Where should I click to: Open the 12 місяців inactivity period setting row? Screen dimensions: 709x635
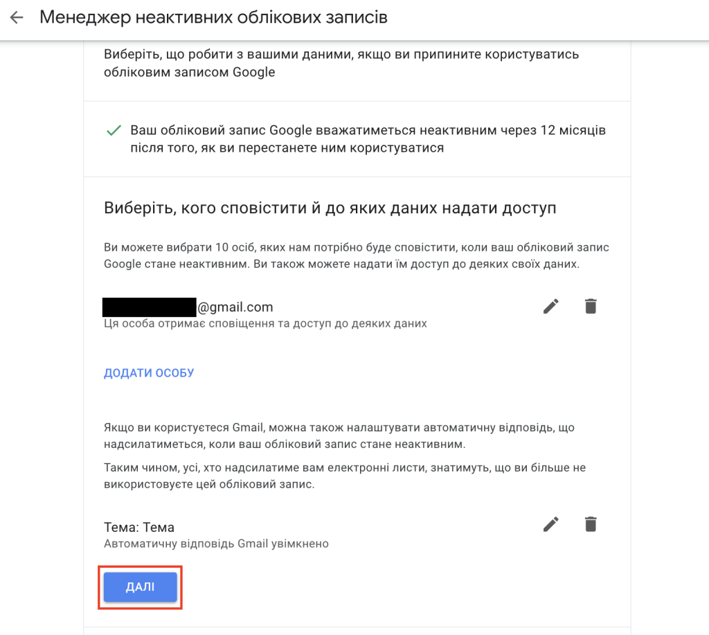pyautogui.click(x=357, y=139)
